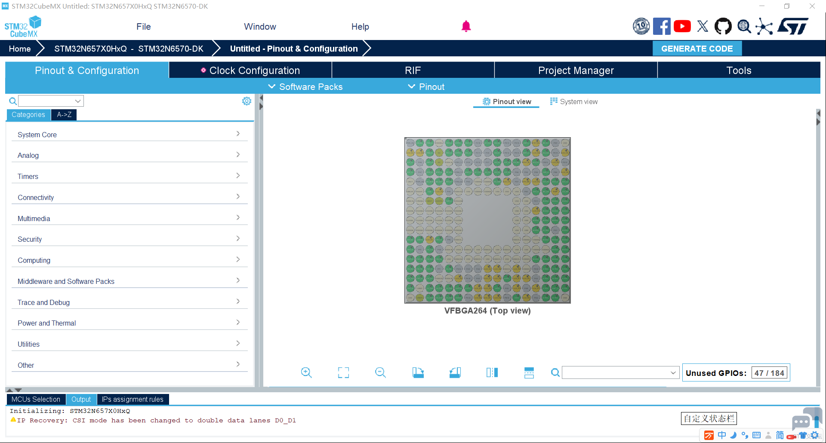Select the Pinout view tab
Screen dimensions: 826x443
(506, 102)
